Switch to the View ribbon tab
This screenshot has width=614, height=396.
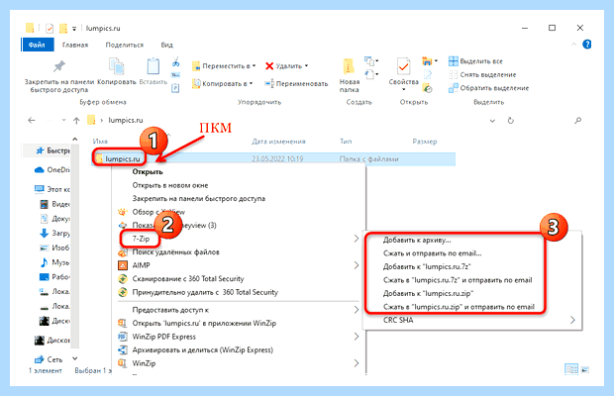click(166, 45)
